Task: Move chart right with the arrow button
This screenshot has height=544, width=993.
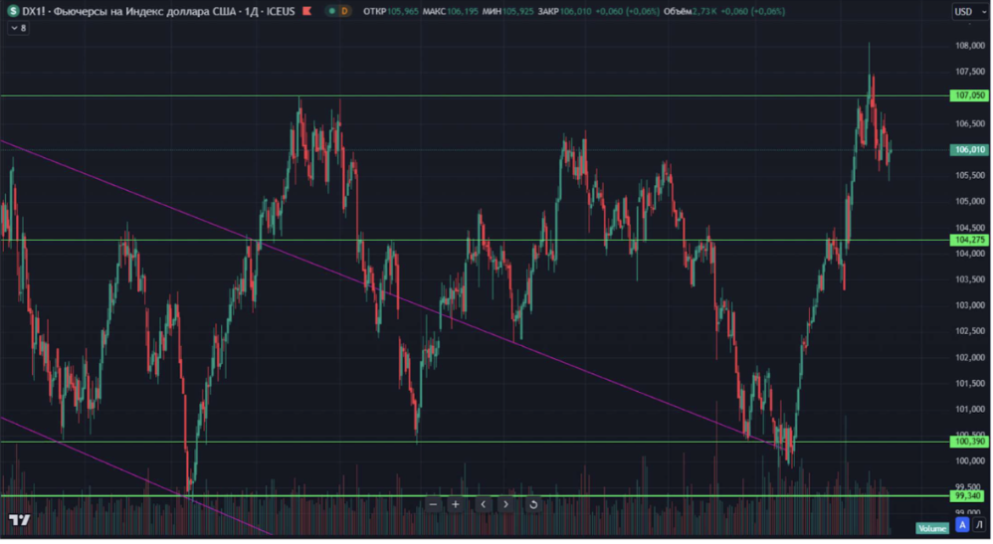Action: (505, 505)
